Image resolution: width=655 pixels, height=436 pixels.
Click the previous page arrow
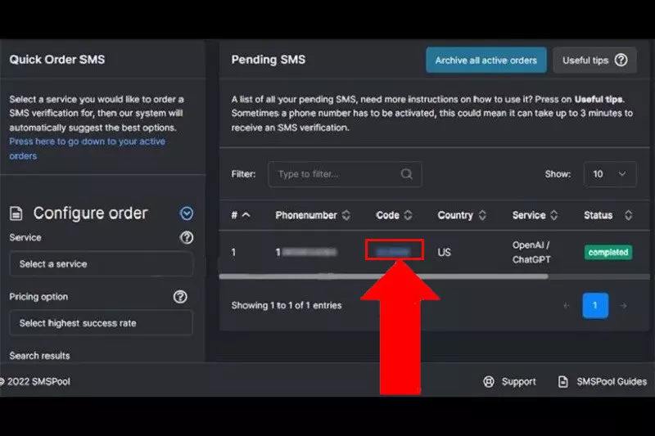tap(567, 306)
